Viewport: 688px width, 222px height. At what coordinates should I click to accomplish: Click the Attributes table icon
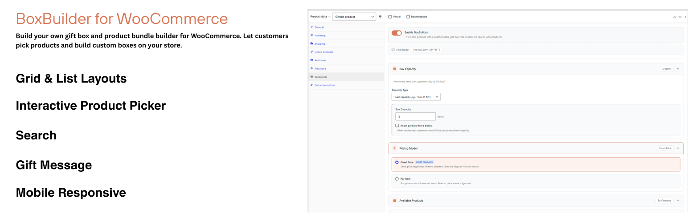[311, 60]
